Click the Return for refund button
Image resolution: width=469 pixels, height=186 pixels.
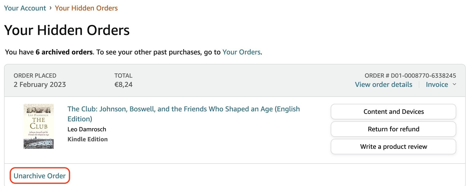pyautogui.click(x=393, y=129)
